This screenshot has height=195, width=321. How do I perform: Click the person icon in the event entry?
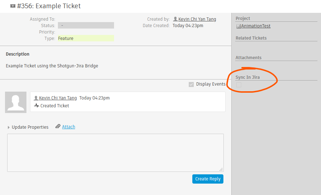pos(36,98)
